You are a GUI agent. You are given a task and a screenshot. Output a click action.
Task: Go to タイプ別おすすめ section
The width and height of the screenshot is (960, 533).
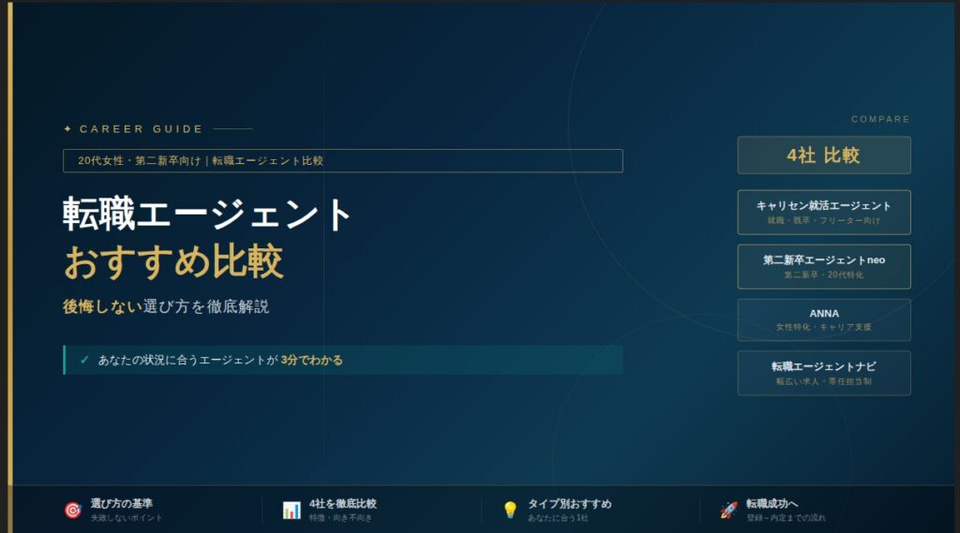coord(569,504)
